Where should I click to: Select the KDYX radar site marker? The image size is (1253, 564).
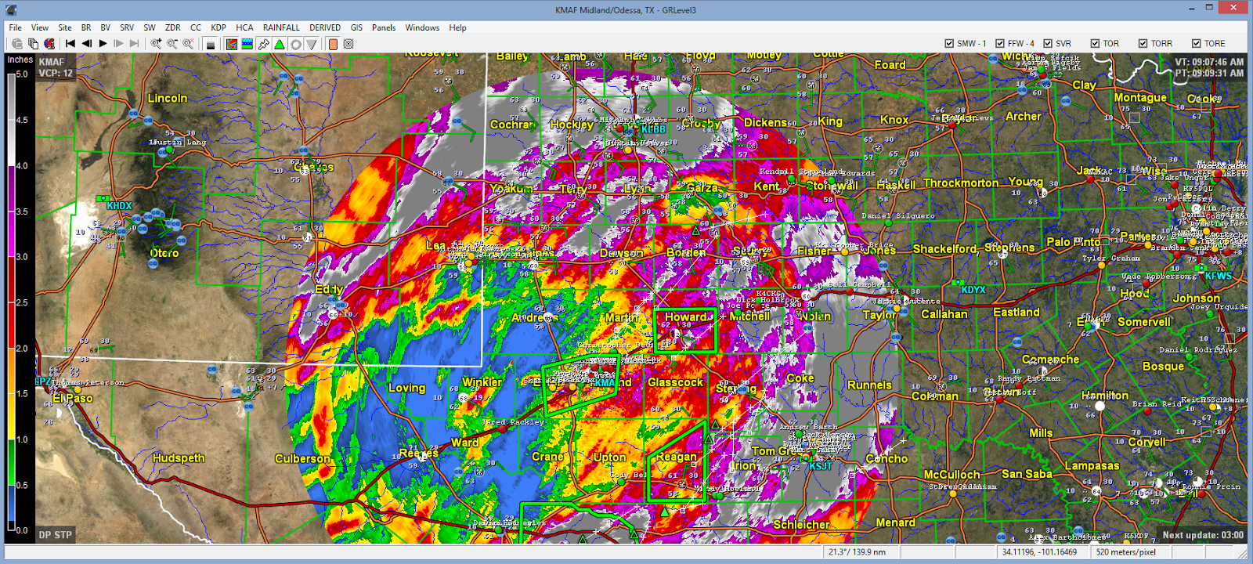[x=973, y=290]
